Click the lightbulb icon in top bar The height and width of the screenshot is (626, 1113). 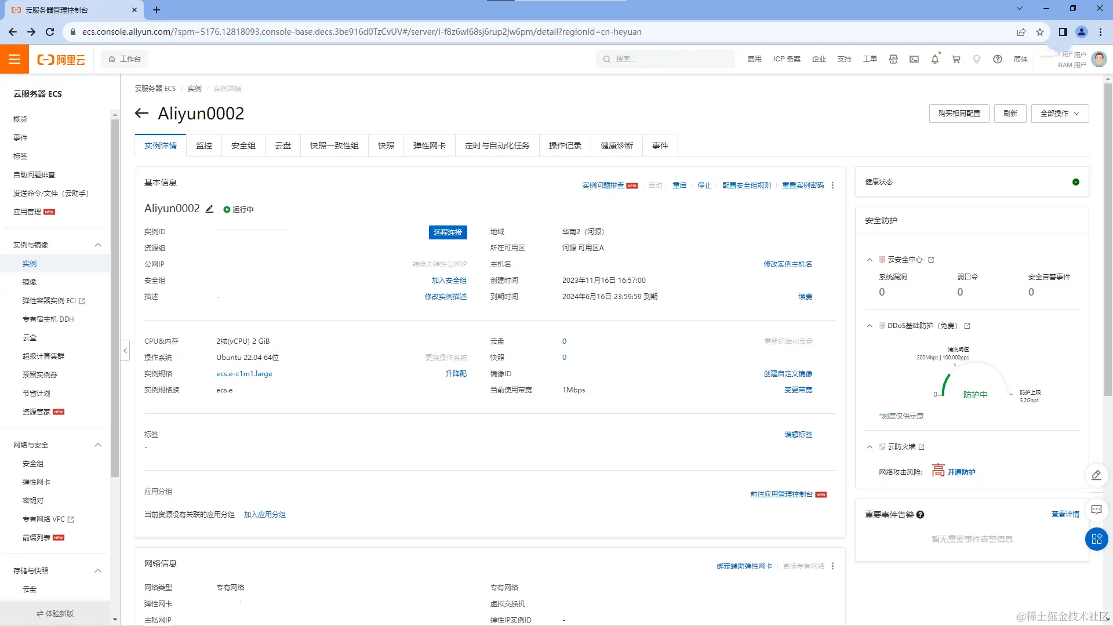pos(977,59)
